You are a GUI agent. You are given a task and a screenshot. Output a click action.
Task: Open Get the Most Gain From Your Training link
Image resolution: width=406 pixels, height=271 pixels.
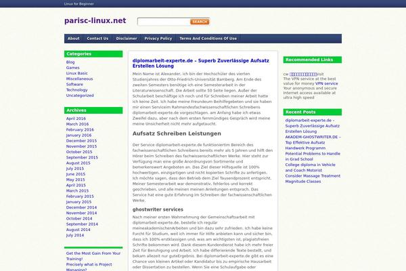point(93,256)
